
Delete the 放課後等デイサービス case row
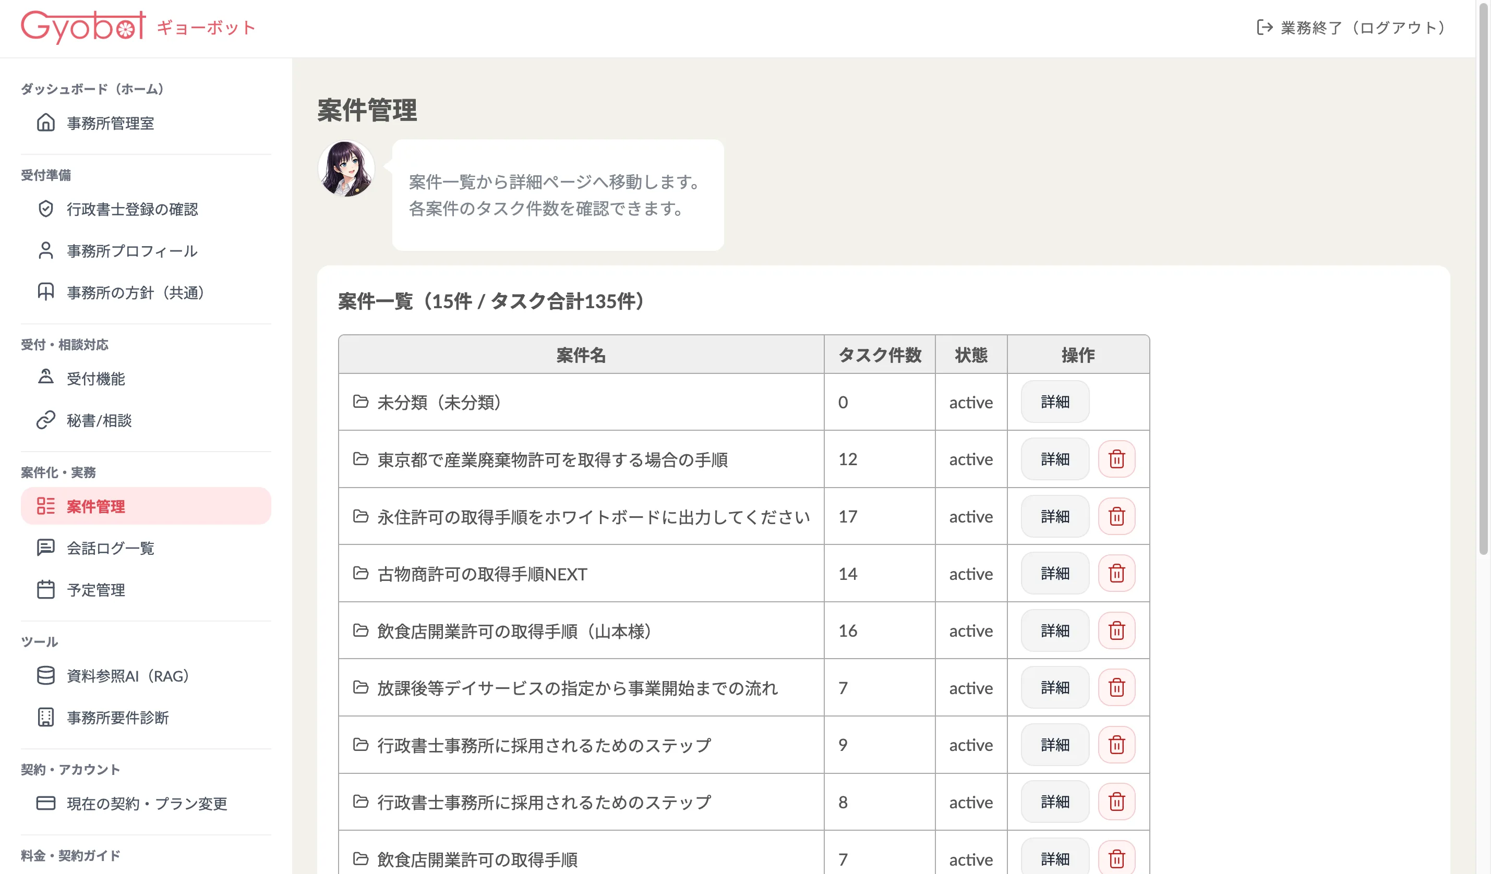(x=1116, y=688)
